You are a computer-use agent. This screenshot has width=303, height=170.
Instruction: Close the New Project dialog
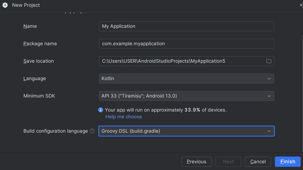[301, 5]
